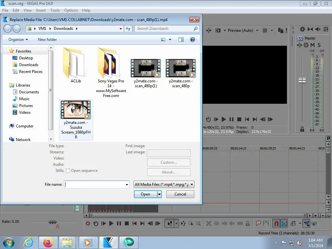Select the Suzuka Scream_1080pFHR video file
This screenshot has height=249, width=332.
pyautogui.click(x=76, y=120)
